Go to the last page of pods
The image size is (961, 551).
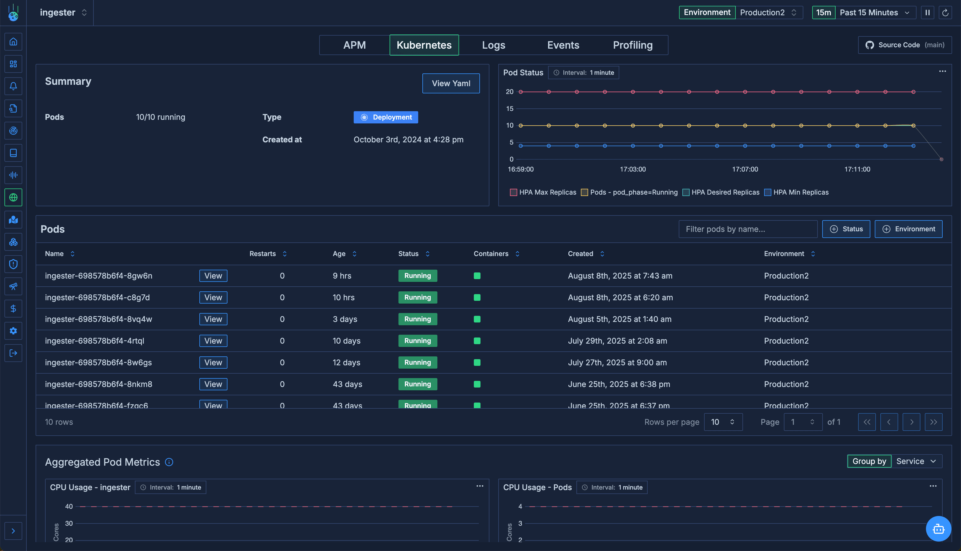[934, 422]
